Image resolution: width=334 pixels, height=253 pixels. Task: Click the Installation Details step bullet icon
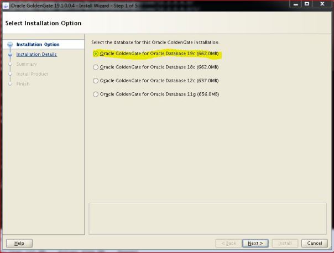9,54
